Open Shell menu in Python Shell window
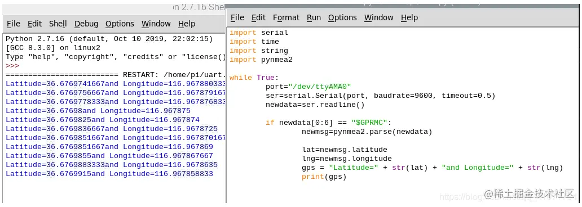This screenshot has height=207, width=582. click(x=58, y=24)
